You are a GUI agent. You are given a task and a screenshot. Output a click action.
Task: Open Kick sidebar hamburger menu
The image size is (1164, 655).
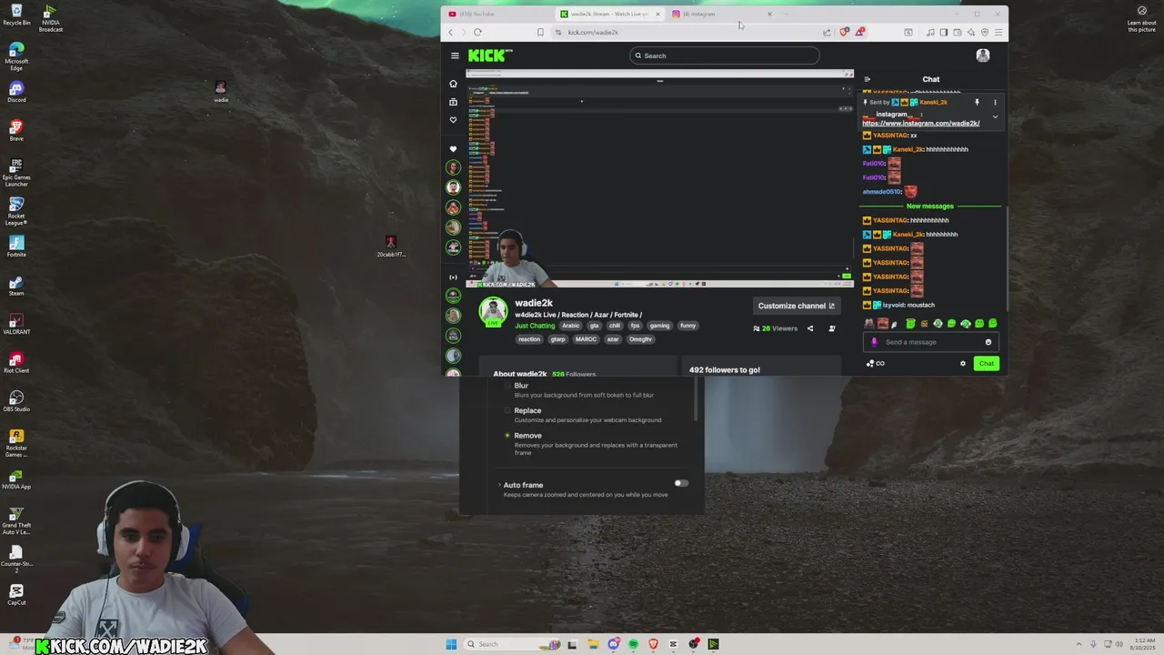[455, 55]
